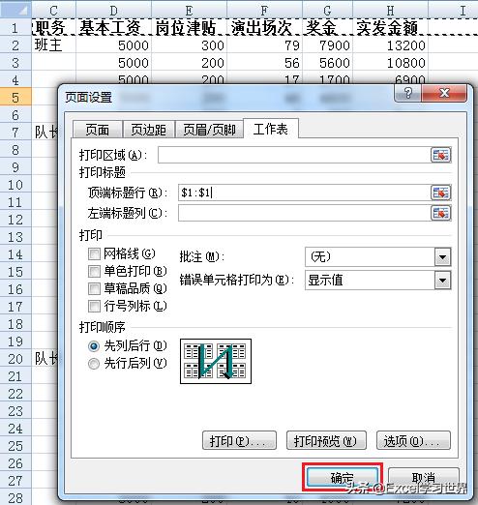
Task: Tick the 行号列标 checkbox
Action: click(94, 306)
